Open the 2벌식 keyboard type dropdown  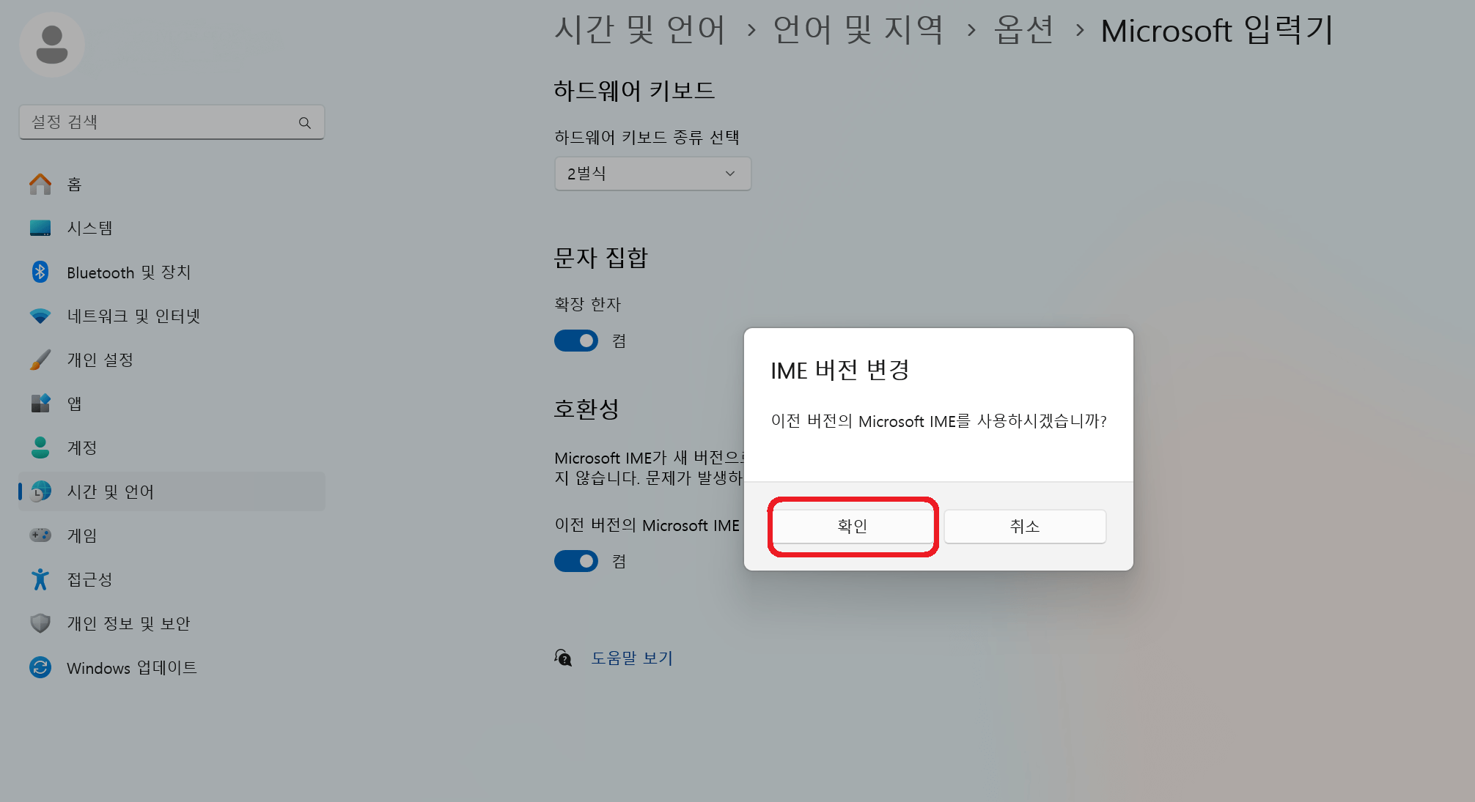click(652, 174)
